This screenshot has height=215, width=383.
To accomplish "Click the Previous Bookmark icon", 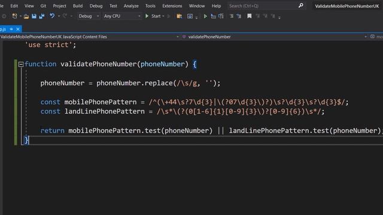I will coord(257,16).
